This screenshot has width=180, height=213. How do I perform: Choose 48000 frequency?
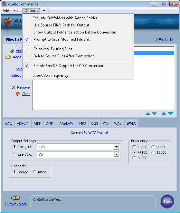click(134, 147)
